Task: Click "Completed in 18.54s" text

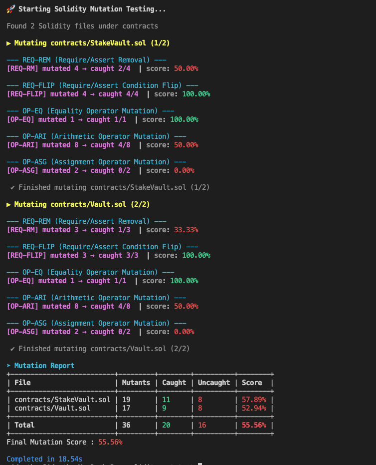Action: click(44, 460)
